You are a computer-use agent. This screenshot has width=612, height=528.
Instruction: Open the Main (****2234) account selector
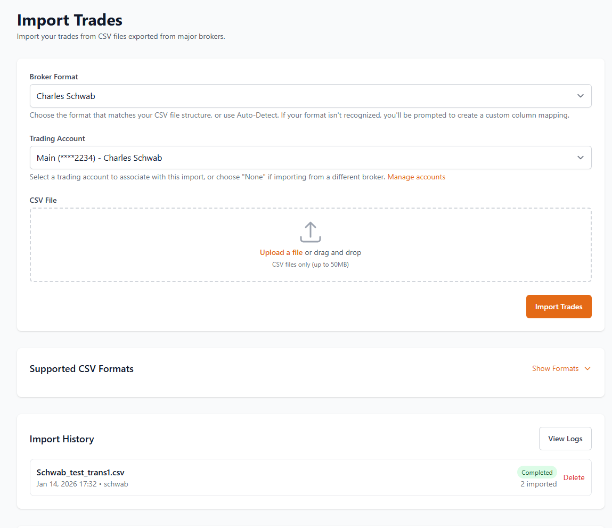pyautogui.click(x=310, y=158)
